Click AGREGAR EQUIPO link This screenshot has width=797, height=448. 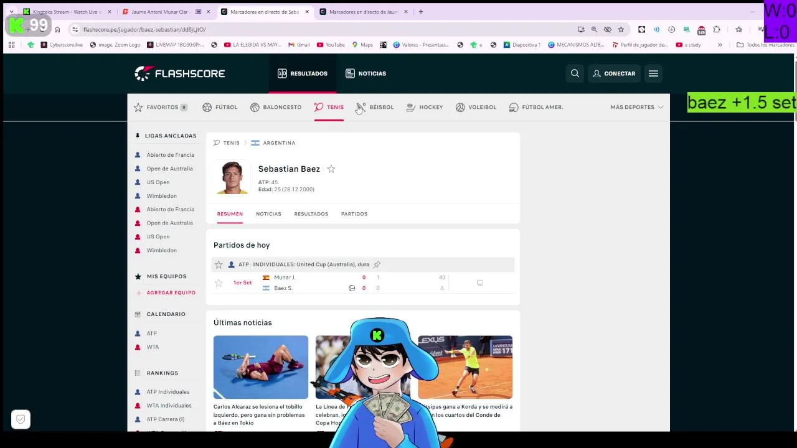tap(171, 292)
